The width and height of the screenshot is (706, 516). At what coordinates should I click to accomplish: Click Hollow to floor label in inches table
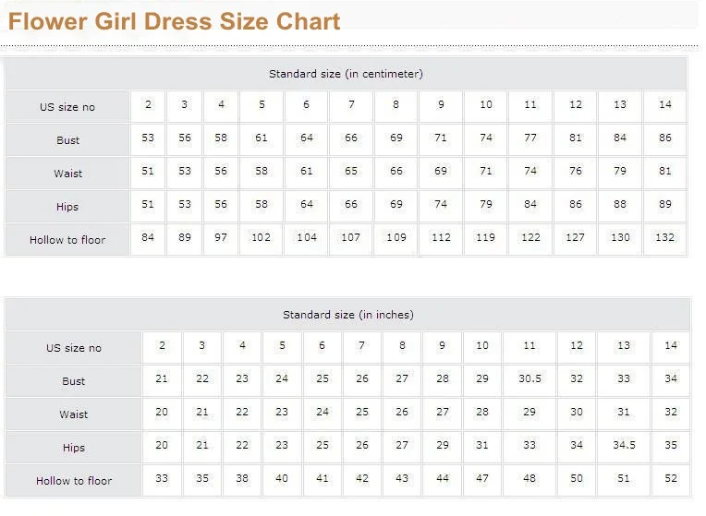(x=74, y=481)
